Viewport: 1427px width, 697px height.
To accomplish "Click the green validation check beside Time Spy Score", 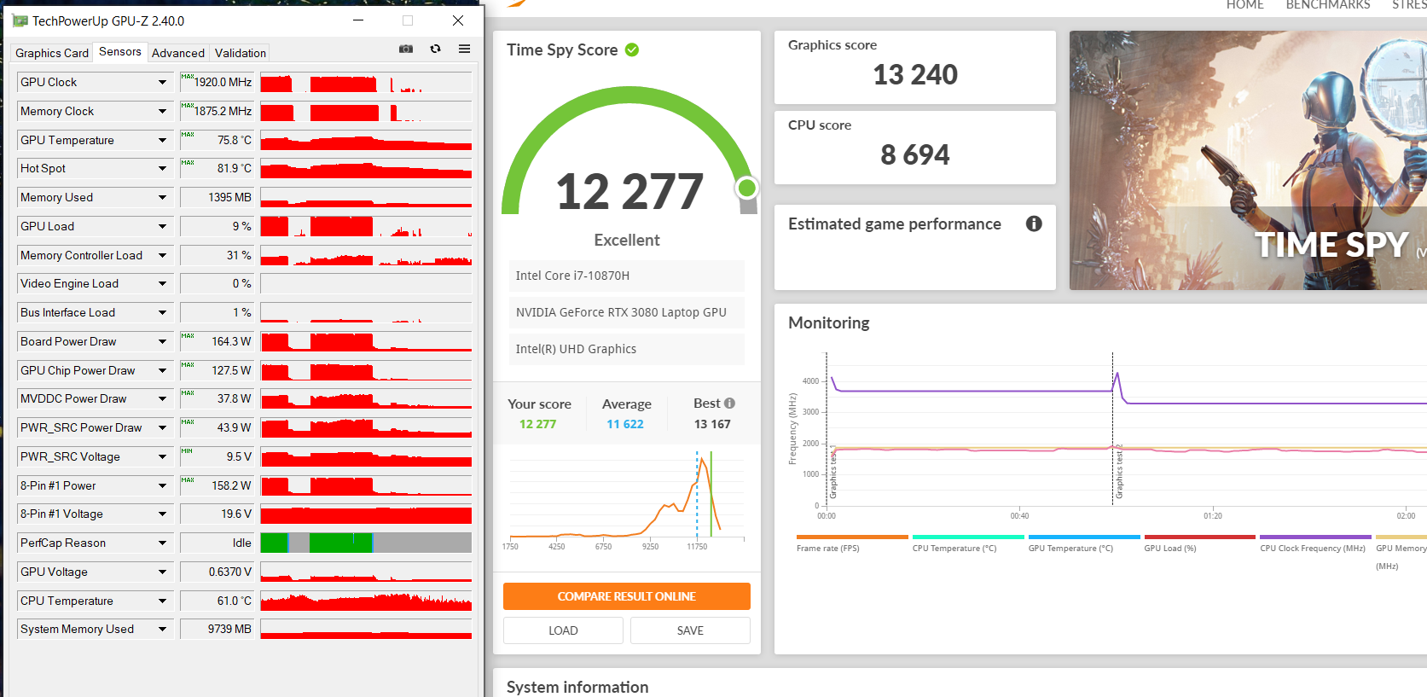I will click(x=632, y=49).
